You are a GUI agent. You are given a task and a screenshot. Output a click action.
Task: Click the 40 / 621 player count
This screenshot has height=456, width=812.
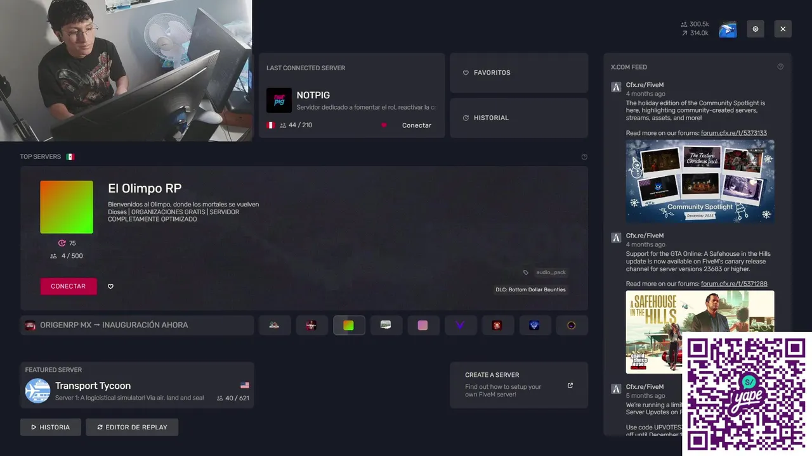pos(233,398)
